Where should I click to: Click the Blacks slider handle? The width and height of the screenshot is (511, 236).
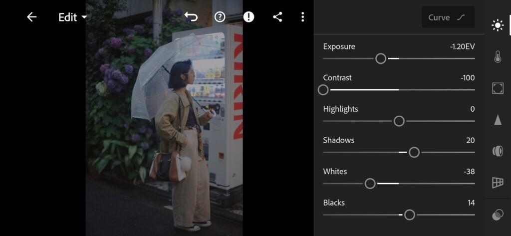pos(410,215)
